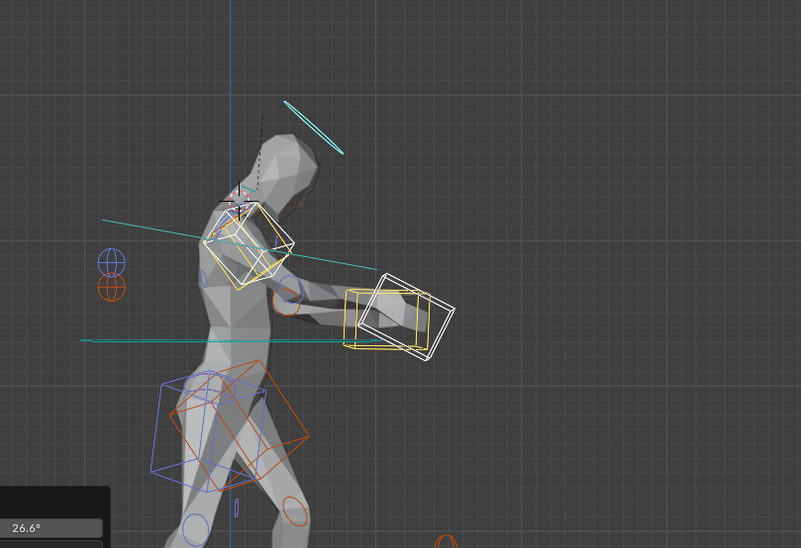Select the blue knee circle control
The width and height of the screenshot is (801, 548).
196,529
